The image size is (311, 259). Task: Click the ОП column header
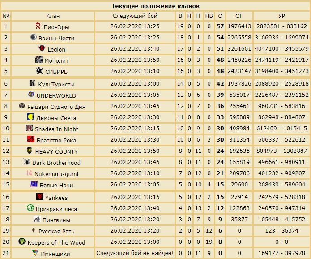pyautogui.click(x=239, y=16)
